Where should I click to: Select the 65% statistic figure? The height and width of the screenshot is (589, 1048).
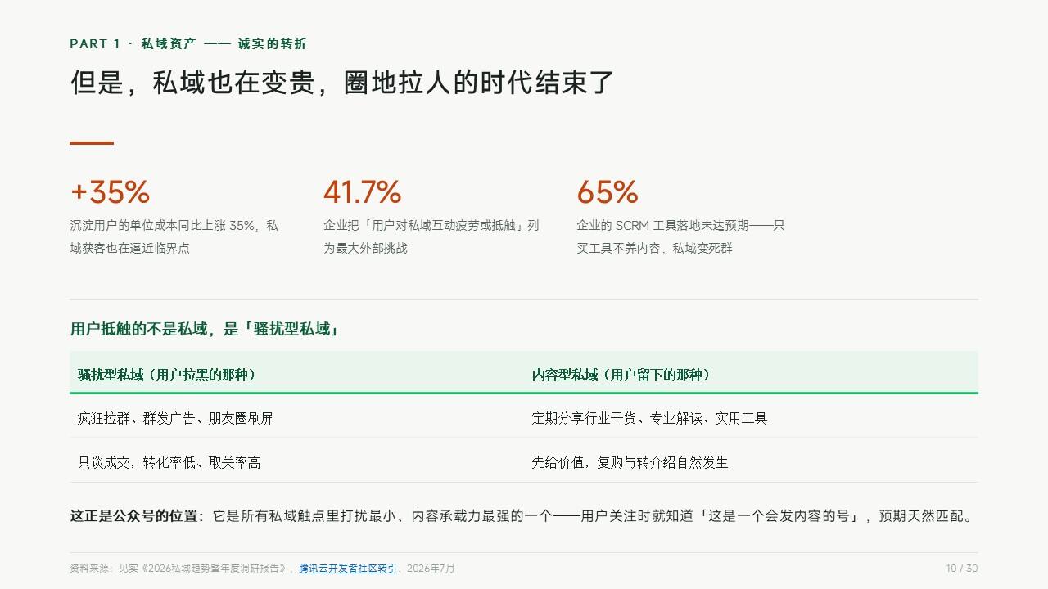click(607, 192)
